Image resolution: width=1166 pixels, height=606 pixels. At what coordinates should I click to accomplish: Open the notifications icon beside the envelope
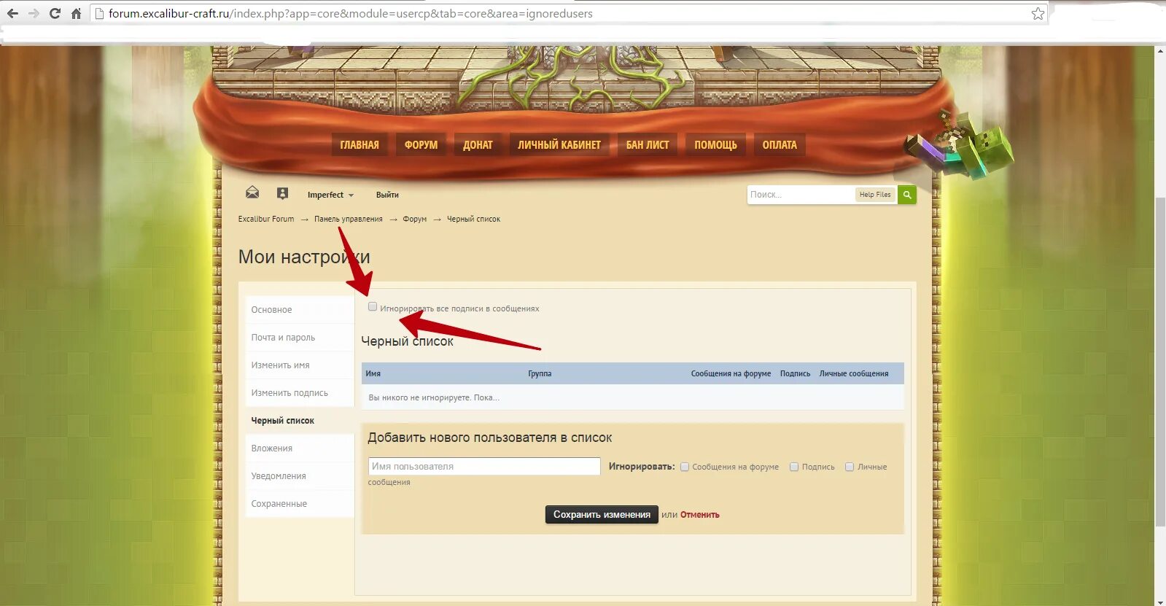tap(283, 193)
